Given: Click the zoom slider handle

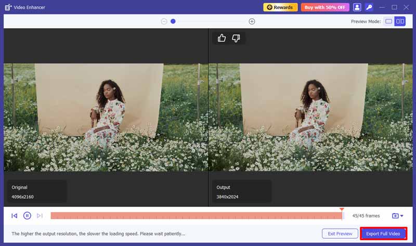Looking at the screenshot, I should click(173, 21).
